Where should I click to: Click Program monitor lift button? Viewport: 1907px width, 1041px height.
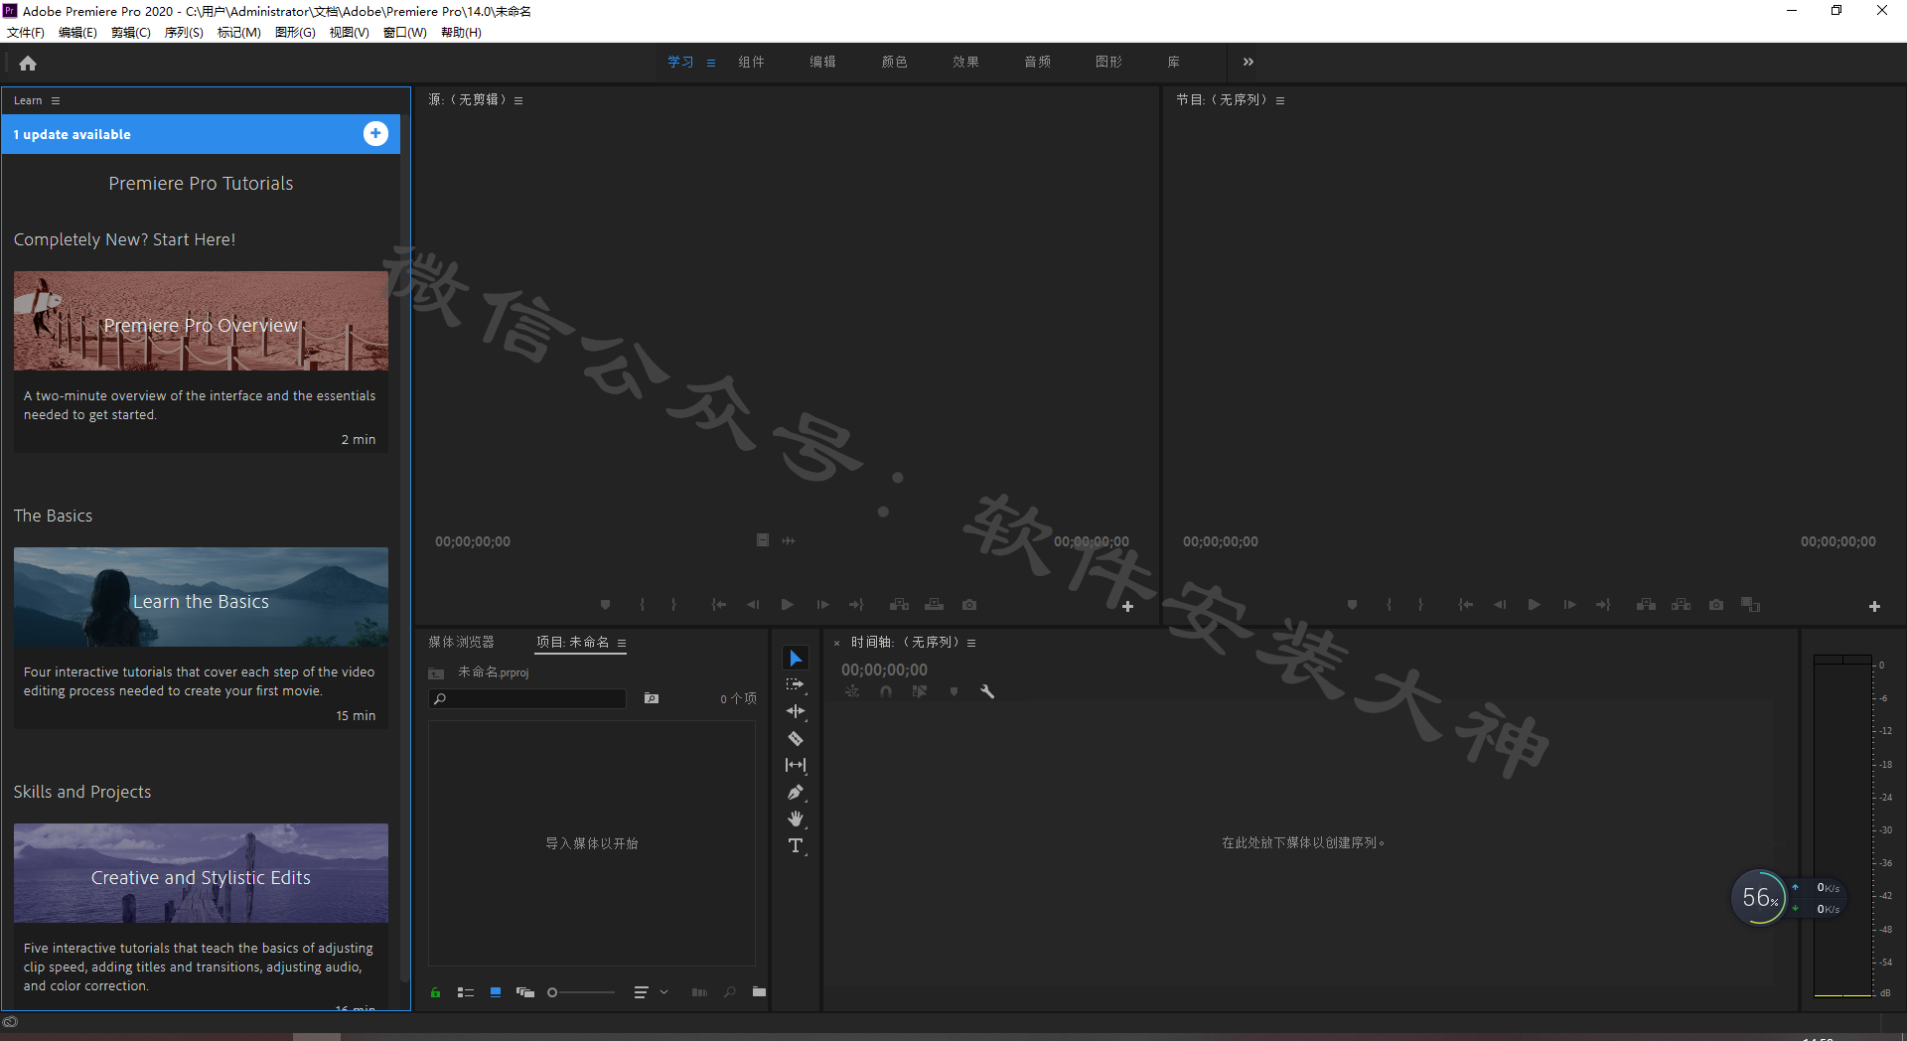[1647, 605]
